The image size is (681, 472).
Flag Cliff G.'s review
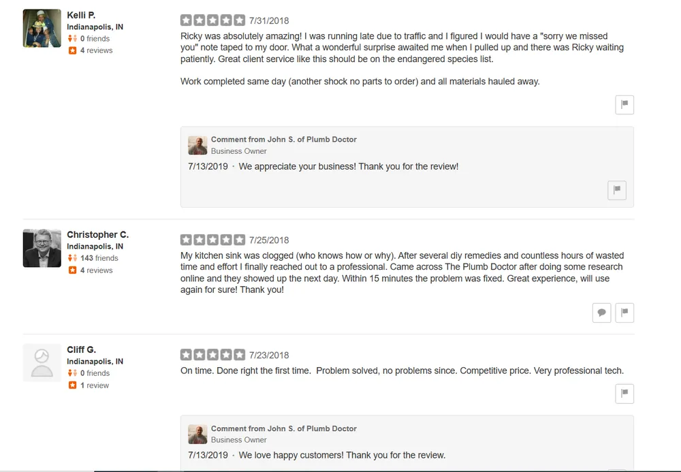tap(624, 393)
